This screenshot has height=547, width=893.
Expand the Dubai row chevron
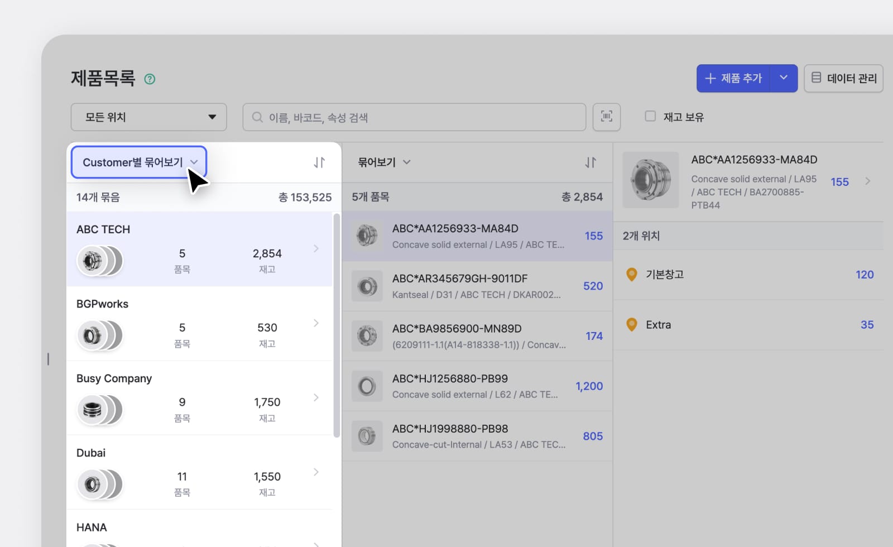coord(316,472)
